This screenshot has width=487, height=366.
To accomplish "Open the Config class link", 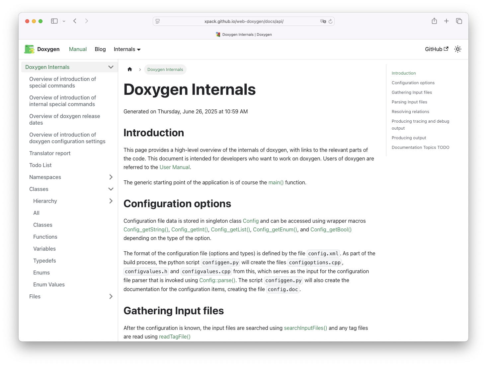I will click(251, 221).
